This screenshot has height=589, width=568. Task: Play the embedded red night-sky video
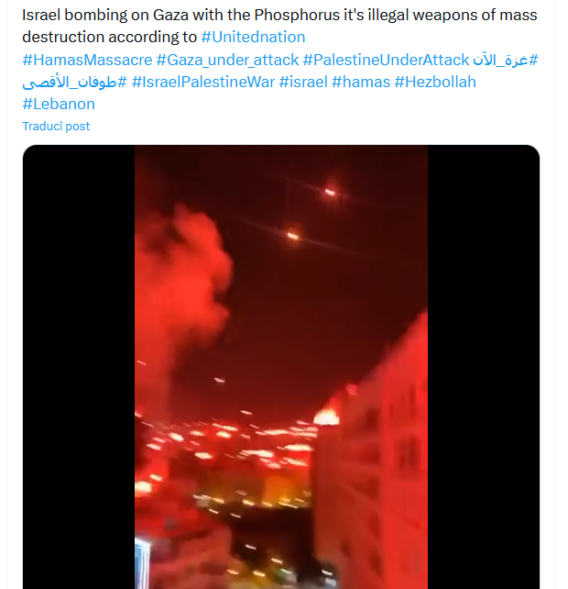coord(281,367)
